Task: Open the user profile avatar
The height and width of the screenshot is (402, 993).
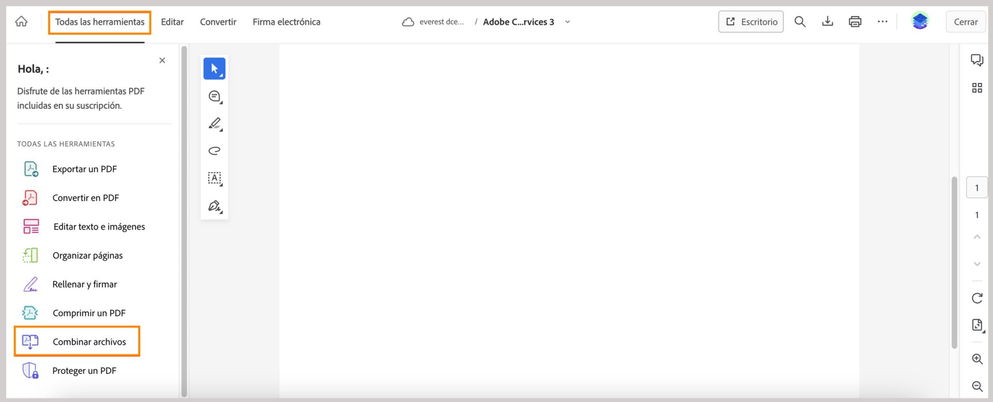Action: [920, 21]
